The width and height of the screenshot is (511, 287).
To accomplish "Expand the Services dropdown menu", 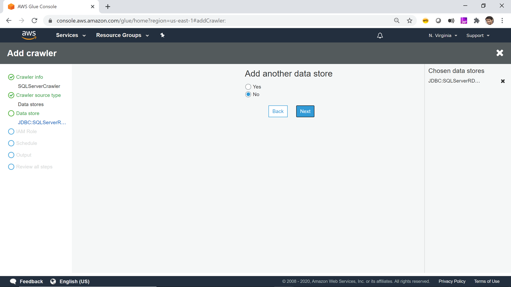I will pyautogui.click(x=71, y=35).
